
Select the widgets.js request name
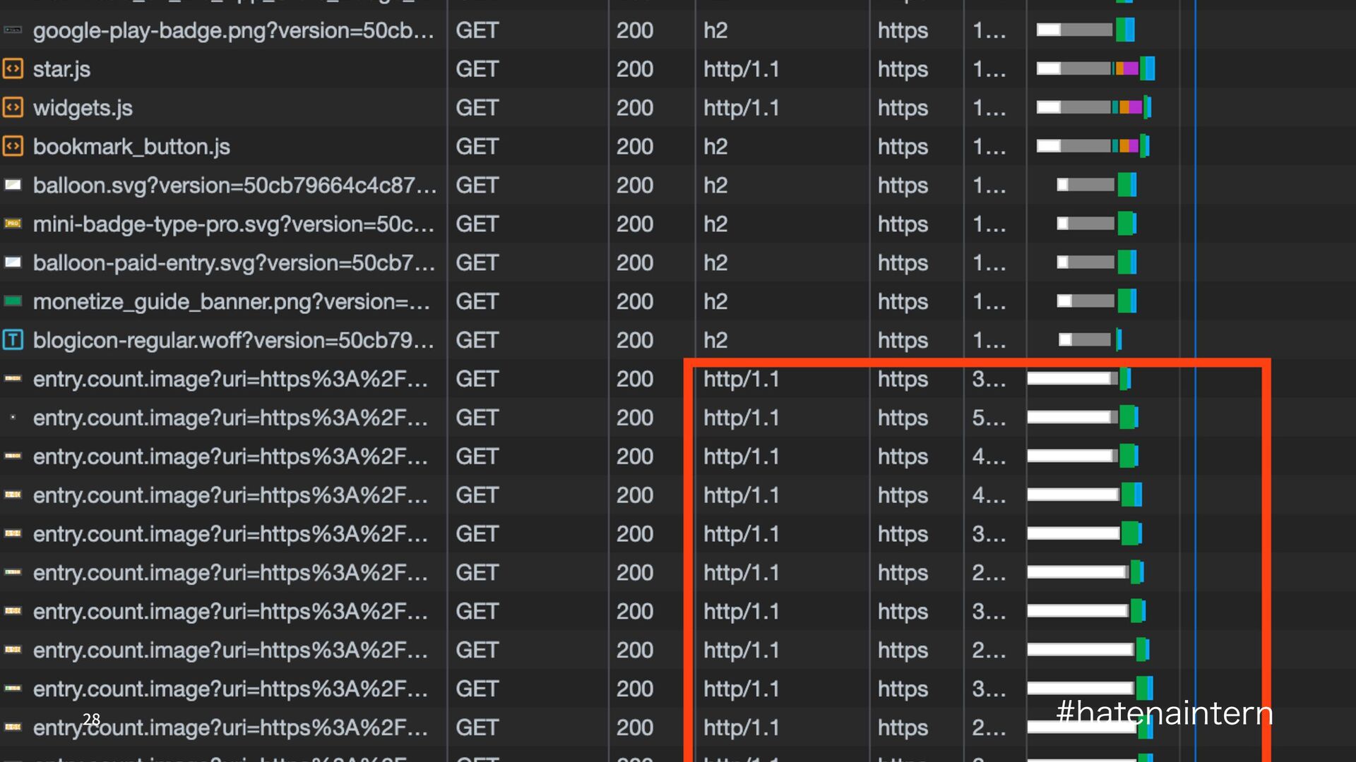point(83,108)
